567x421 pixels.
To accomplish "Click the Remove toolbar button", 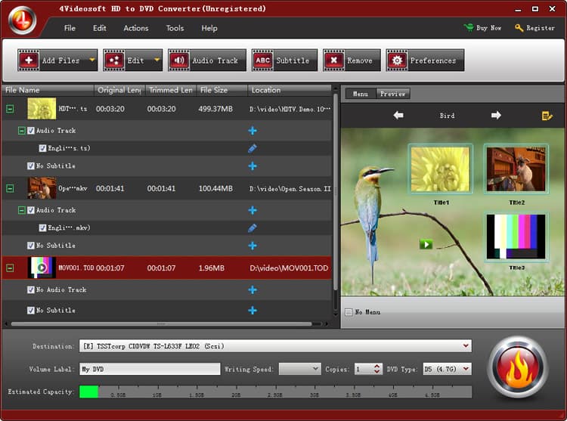I will click(352, 60).
